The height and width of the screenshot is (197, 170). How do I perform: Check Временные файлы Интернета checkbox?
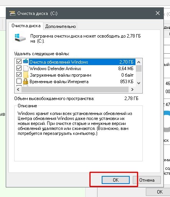tap(19, 81)
